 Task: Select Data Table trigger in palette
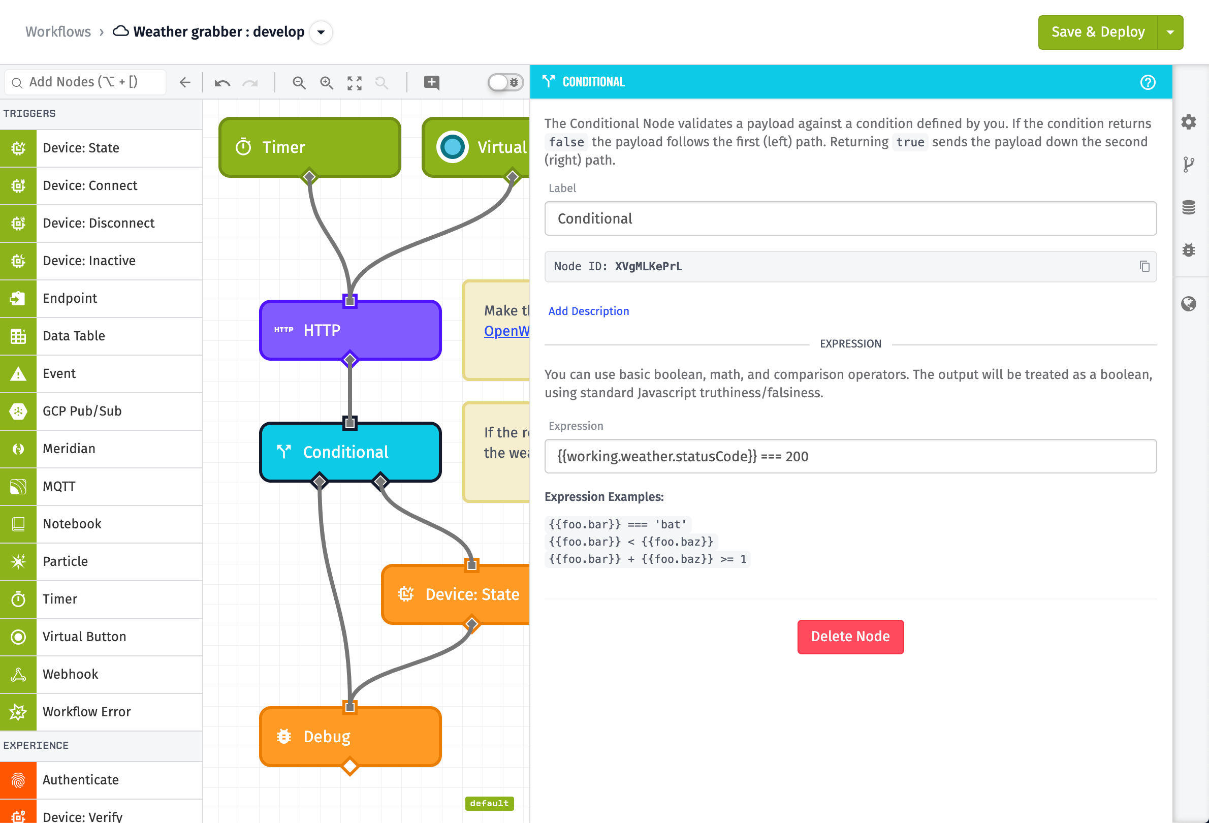[101, 336]
